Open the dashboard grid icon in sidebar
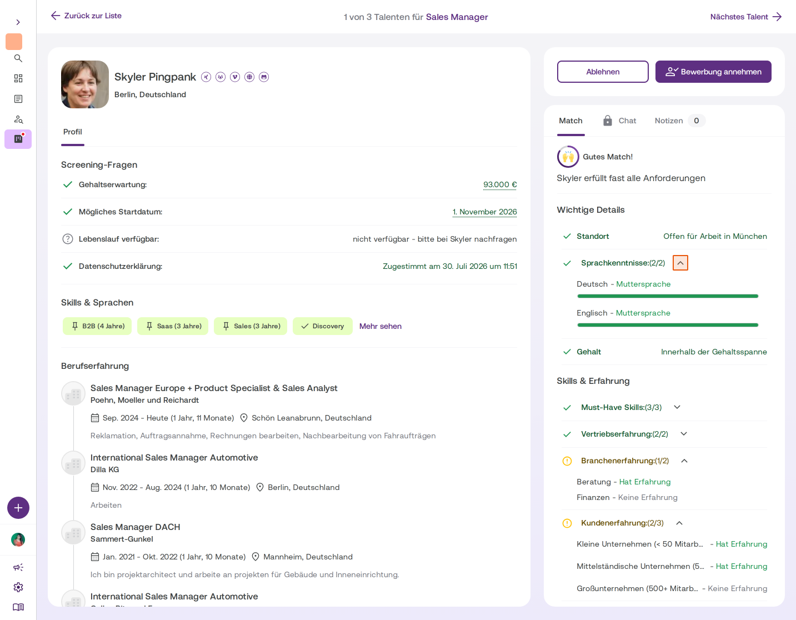The image size is (796, 620). 18,78
